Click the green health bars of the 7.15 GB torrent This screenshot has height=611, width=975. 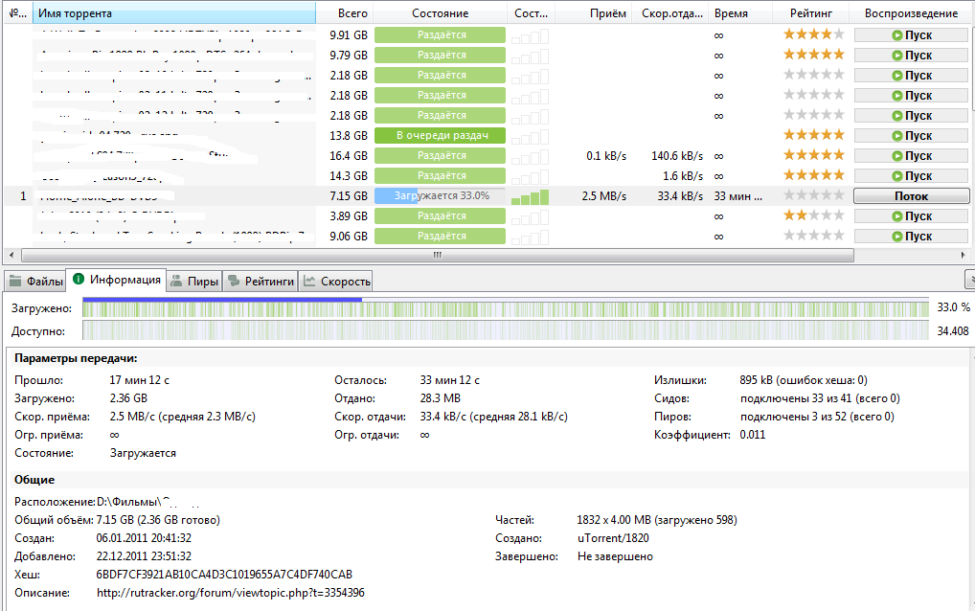tap(530, 196)
